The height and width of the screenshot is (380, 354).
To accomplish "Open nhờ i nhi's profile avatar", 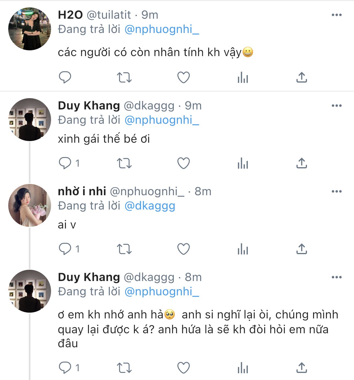I will coord(30,205).
